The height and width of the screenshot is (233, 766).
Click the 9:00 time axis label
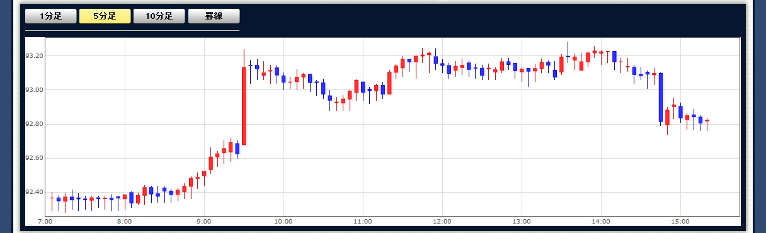[204, 222]
